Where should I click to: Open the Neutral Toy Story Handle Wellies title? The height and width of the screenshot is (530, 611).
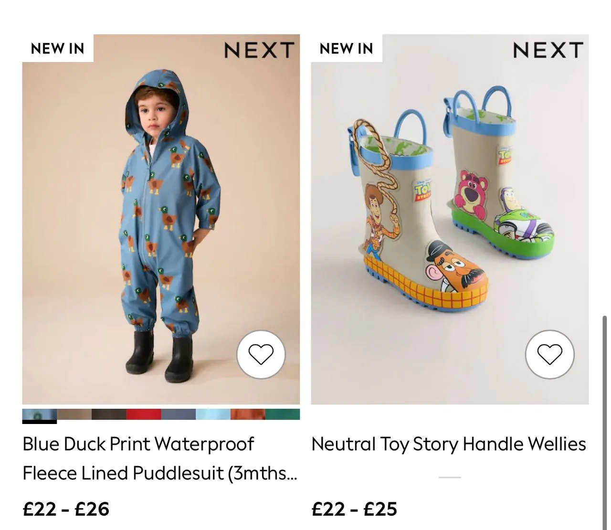[x=449, y=444]
